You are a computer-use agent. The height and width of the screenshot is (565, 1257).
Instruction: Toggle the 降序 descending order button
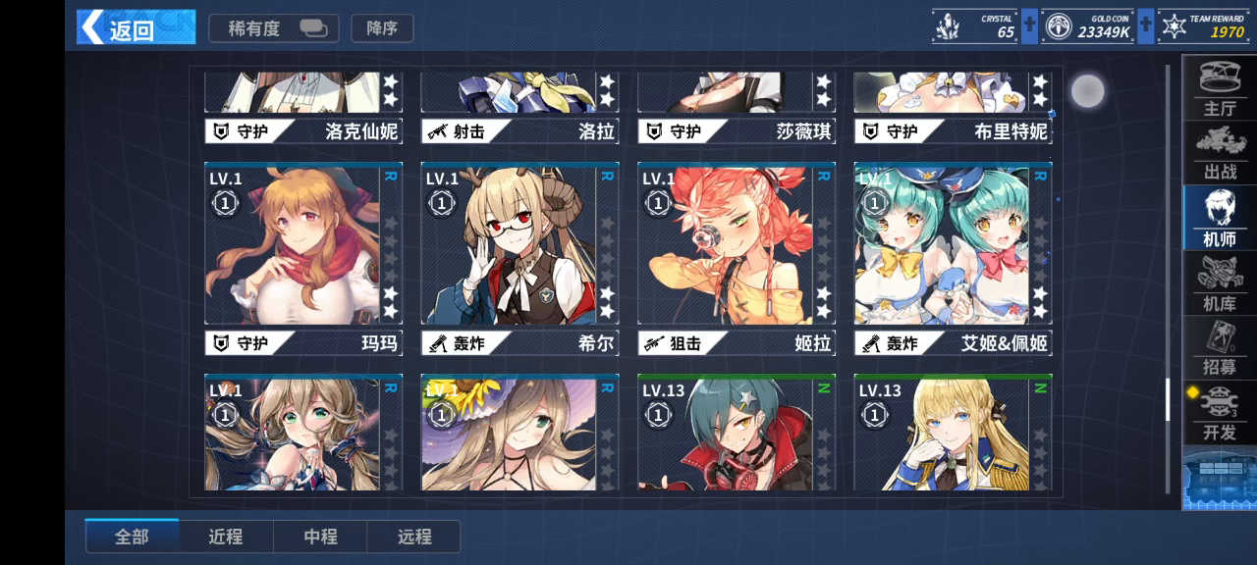tap(382, 28)
